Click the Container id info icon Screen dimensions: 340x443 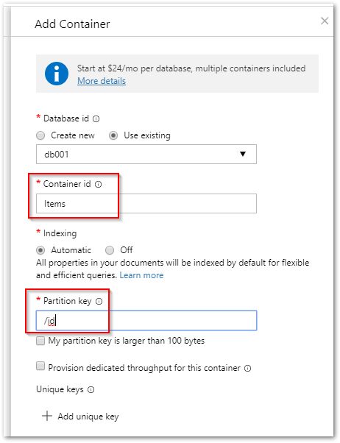[99, 185]
